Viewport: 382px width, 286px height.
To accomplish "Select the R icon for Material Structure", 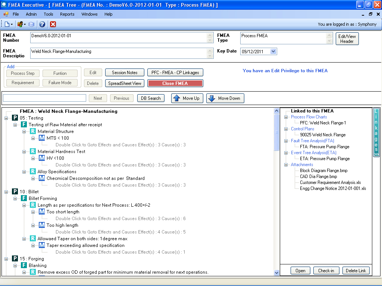I will (x=33, y=131).
